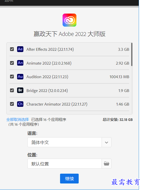Select the Bridge 2022 (12.0.0.234) label
This screenshot has height=190, width=142.
tap(47, 91)
